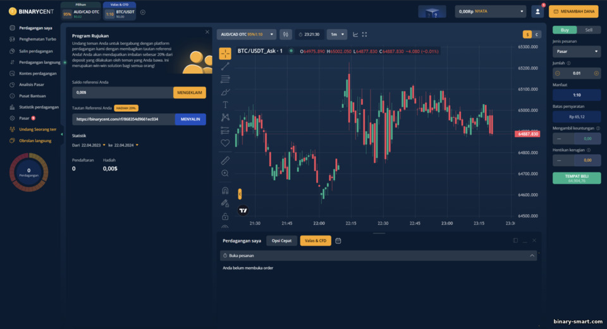Open the 0,00Rp NYATA account dropdown

[491, 11]
